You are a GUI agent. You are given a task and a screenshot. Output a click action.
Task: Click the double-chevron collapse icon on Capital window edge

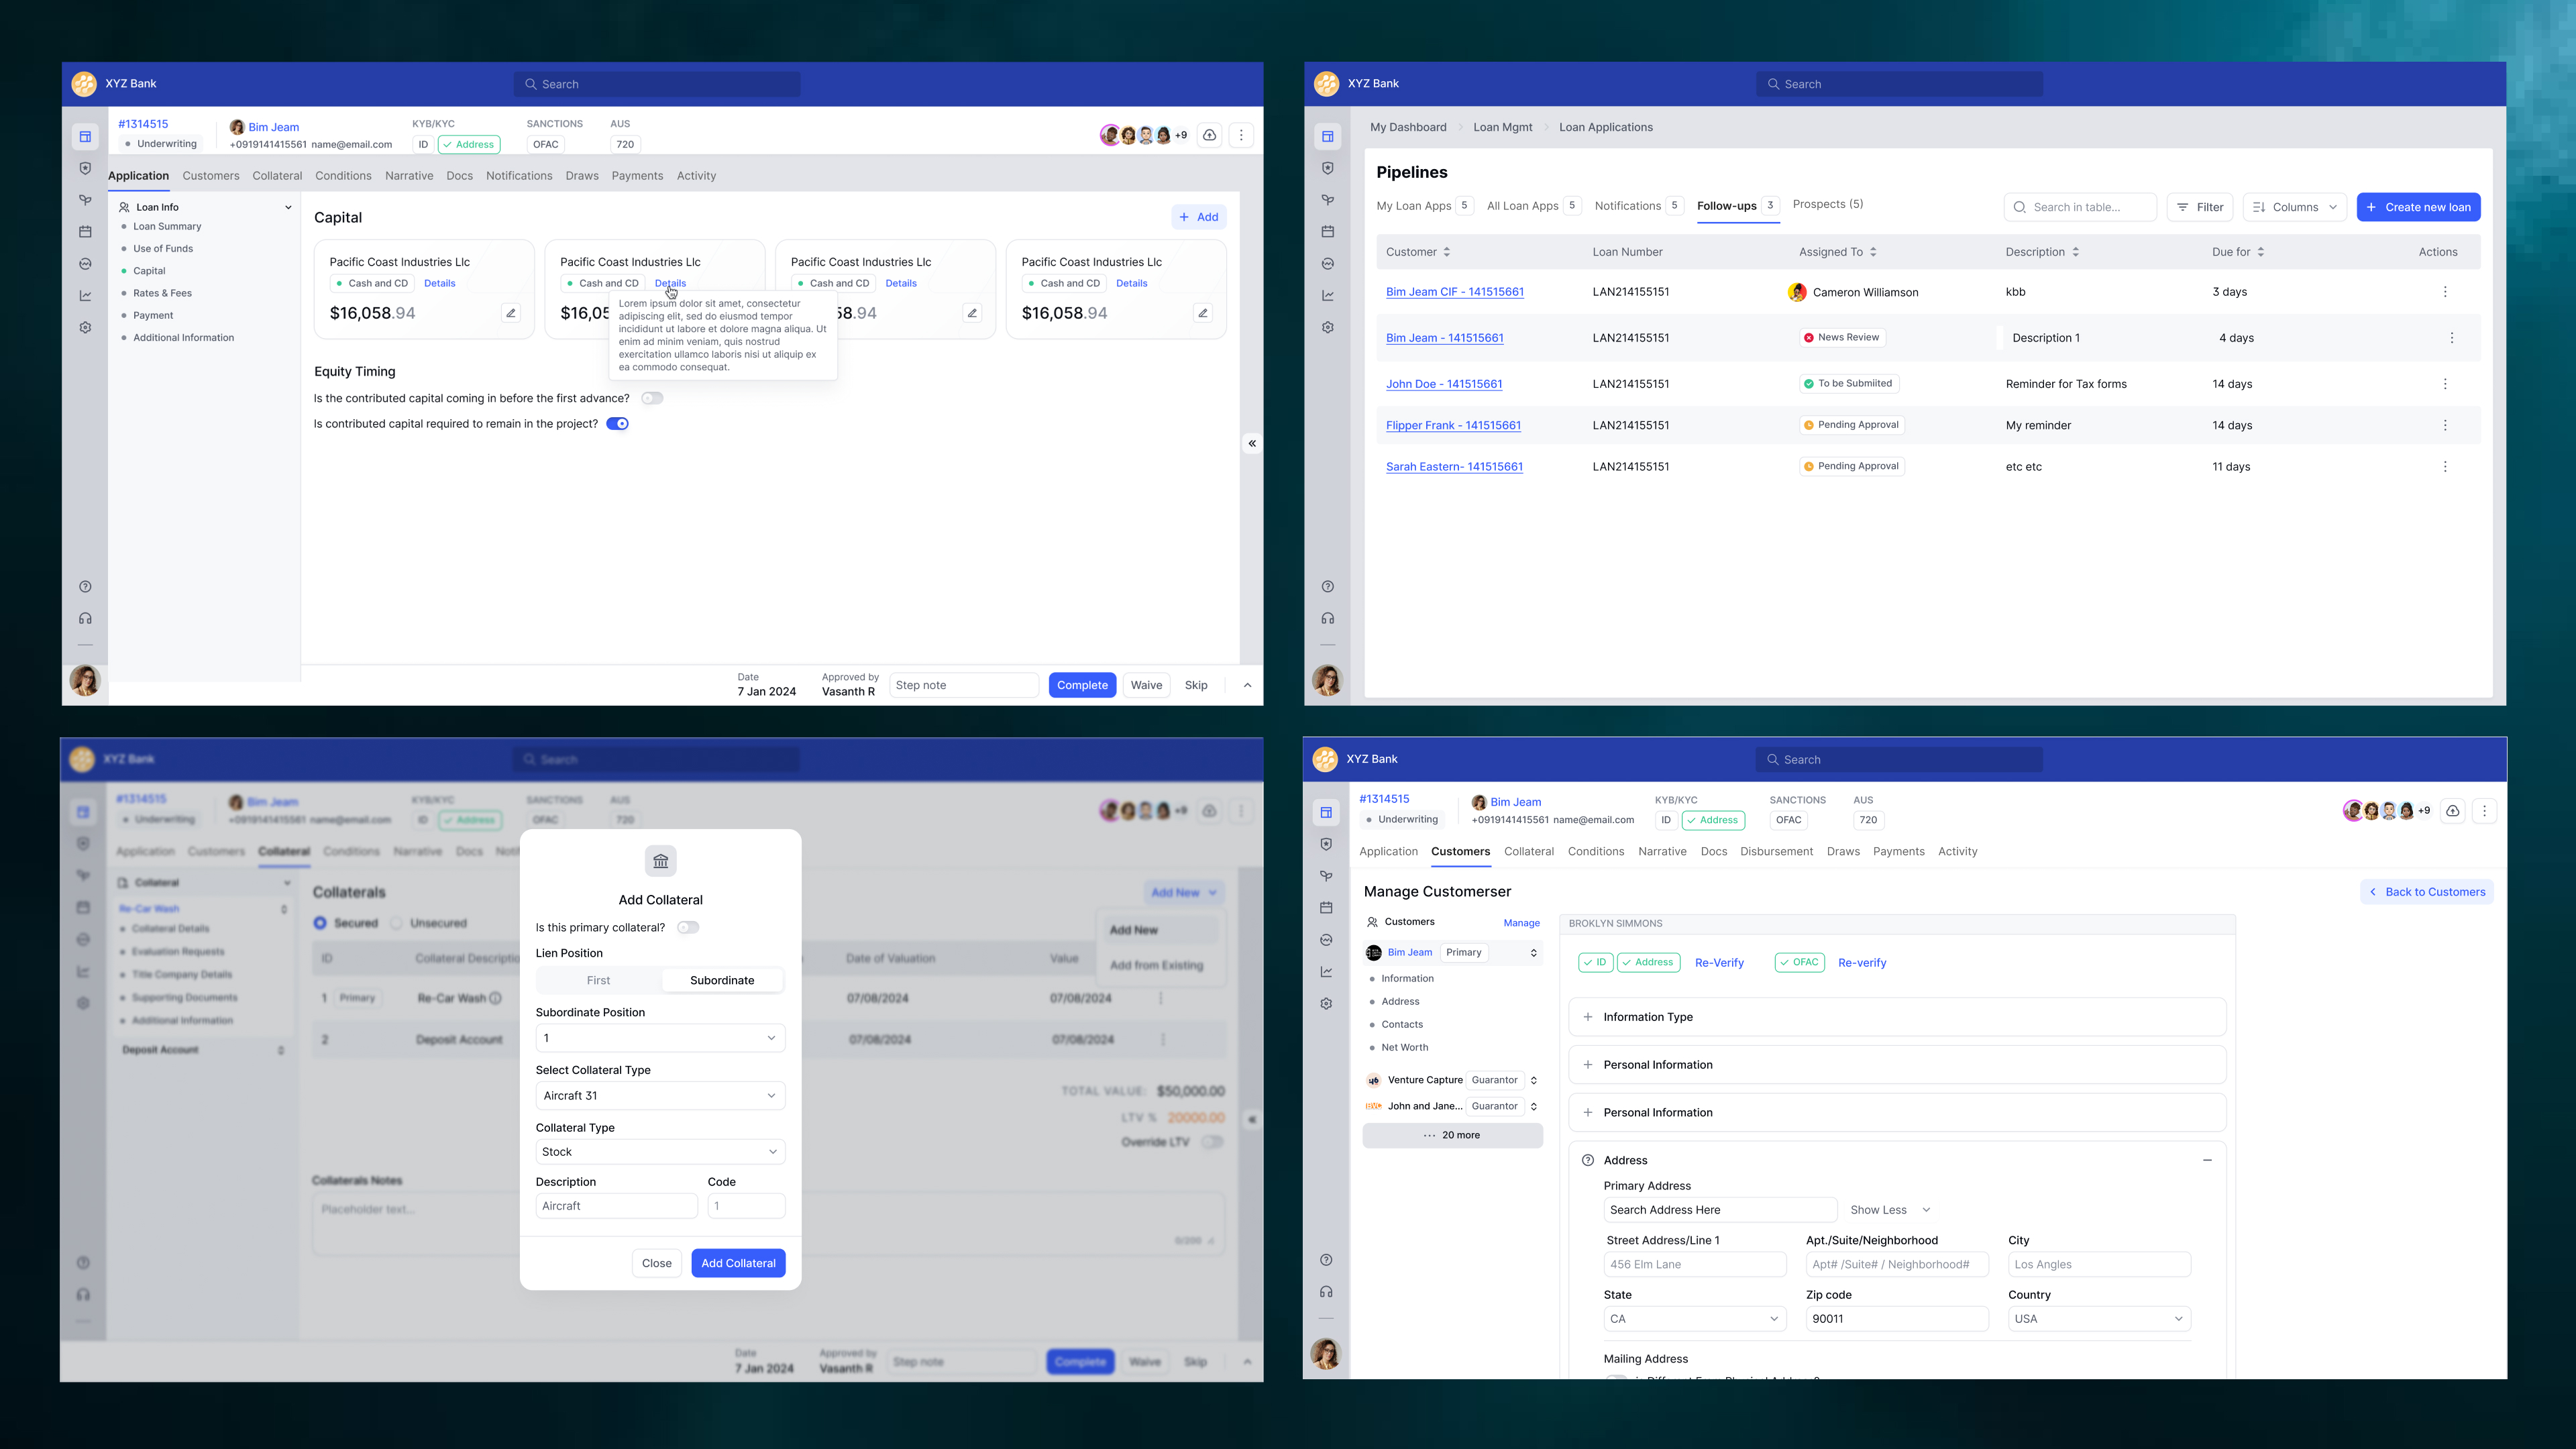[1252, 443]
